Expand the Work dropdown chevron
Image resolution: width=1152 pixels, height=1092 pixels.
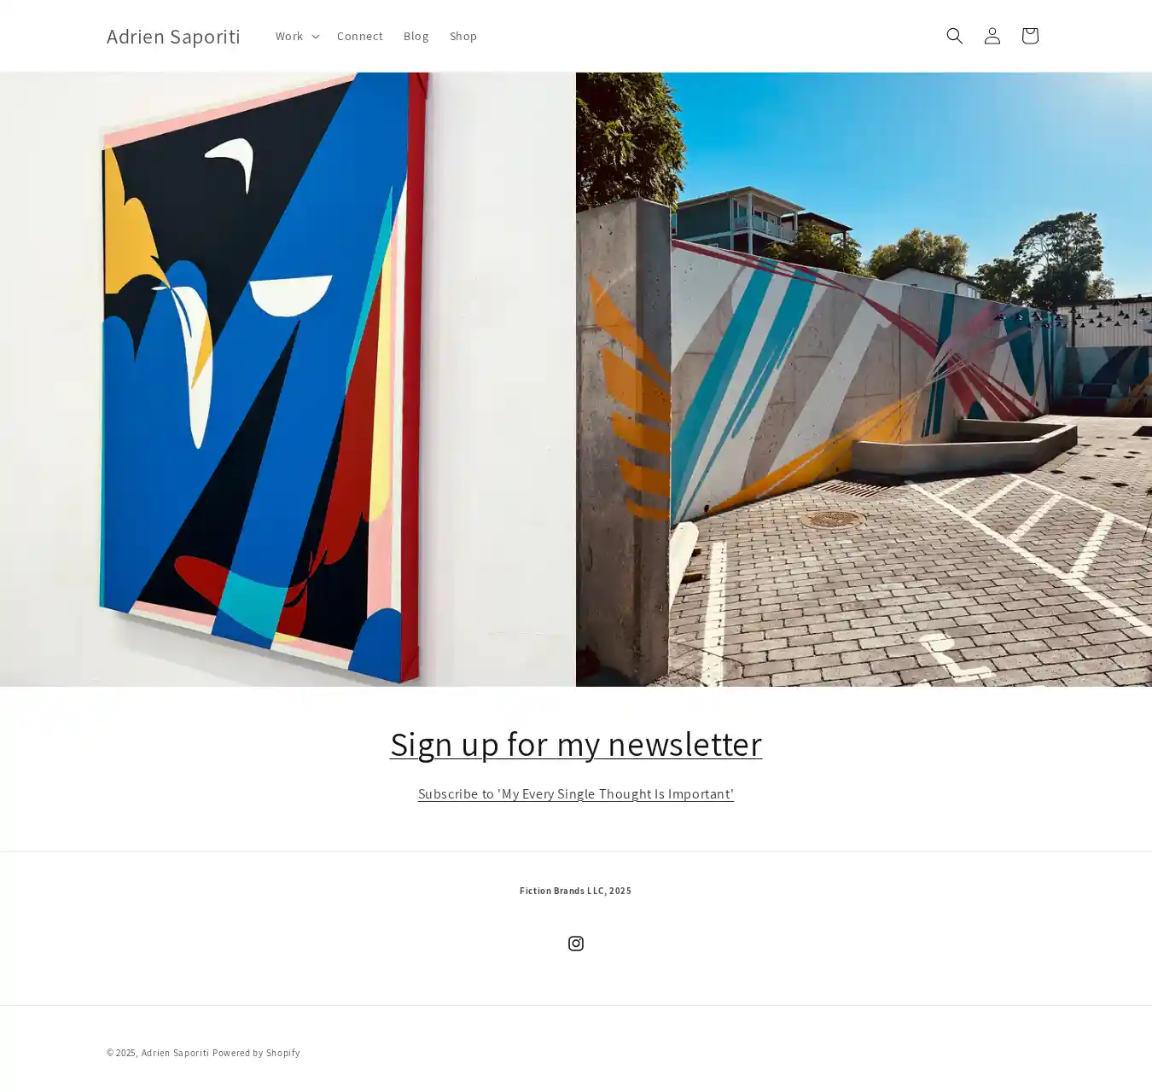316,36
